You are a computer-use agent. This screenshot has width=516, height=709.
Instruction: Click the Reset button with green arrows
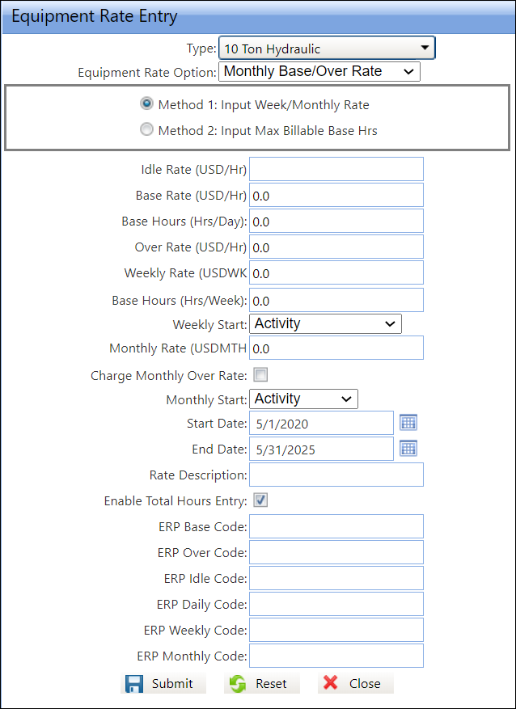261,683
